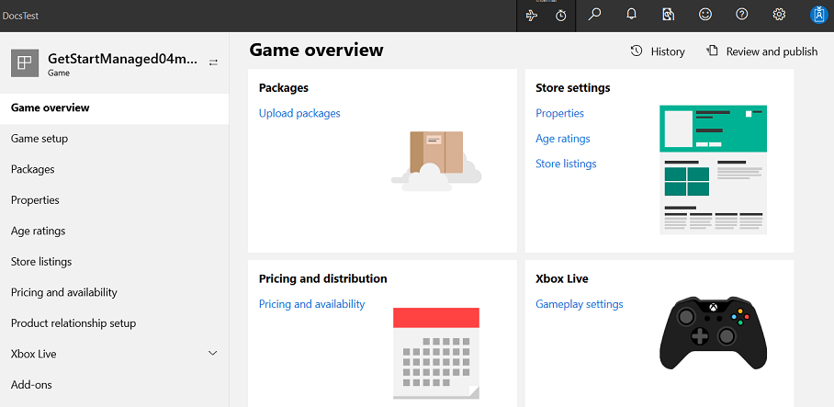Screen dimensions: 834x407
Task: Open Store listings in sidebar
Action: tap(115, 262)
